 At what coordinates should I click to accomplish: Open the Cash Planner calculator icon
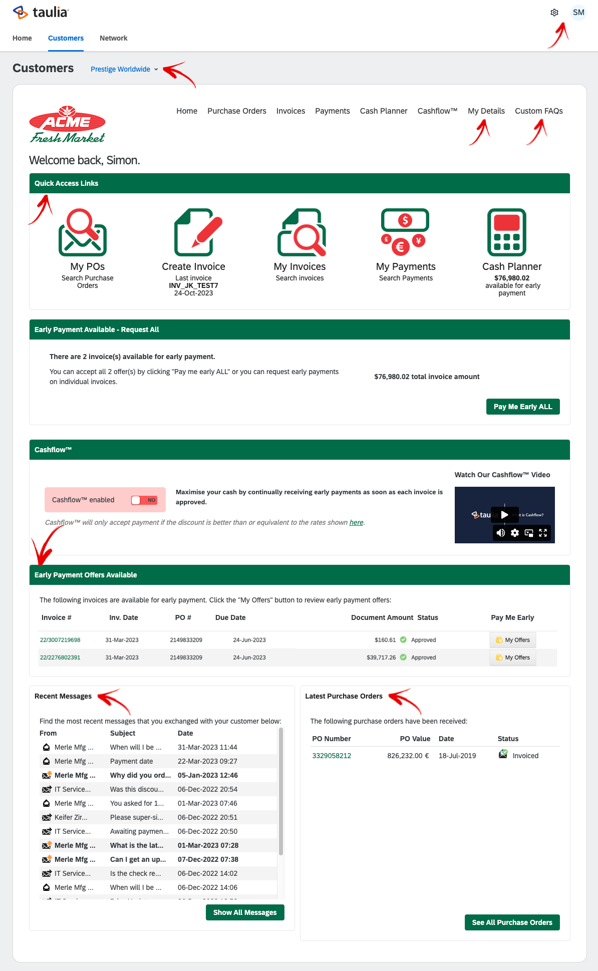507,232
